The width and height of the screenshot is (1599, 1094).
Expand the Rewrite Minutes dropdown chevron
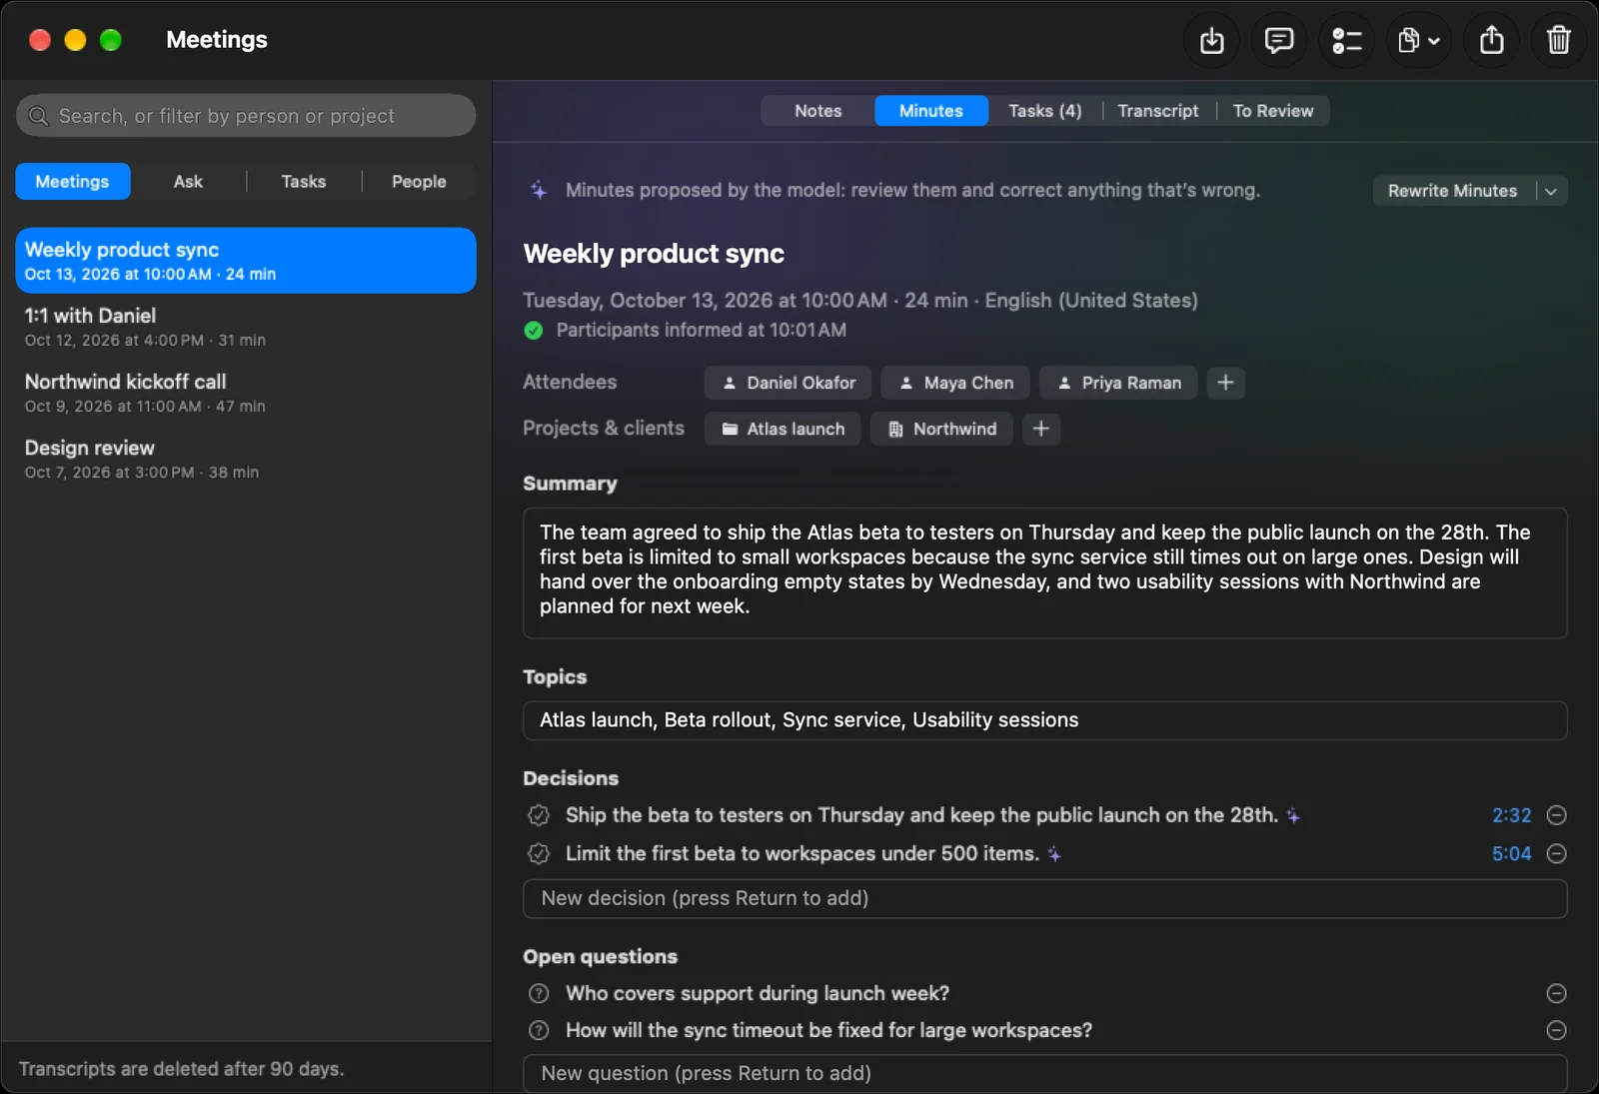coord(1551,191)
